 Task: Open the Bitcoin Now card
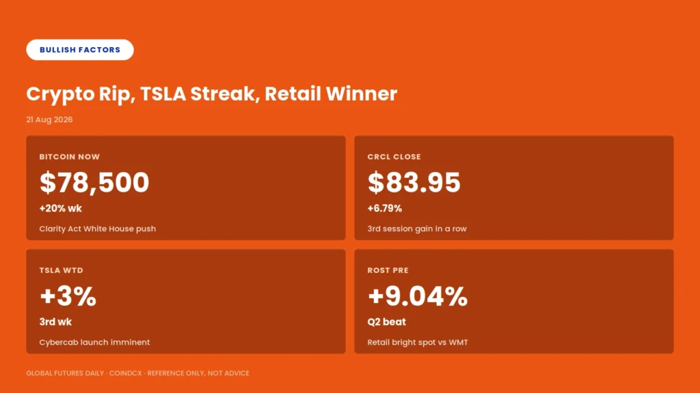(x=186, y=188)
